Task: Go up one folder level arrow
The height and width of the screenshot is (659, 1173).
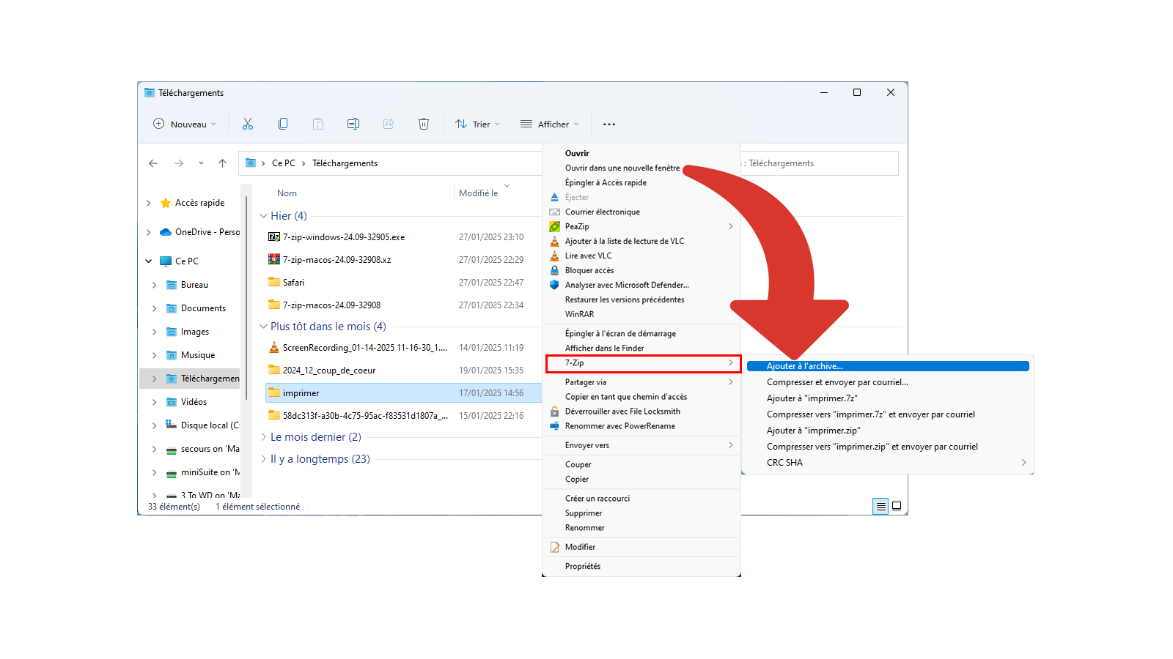Action: 223,163
